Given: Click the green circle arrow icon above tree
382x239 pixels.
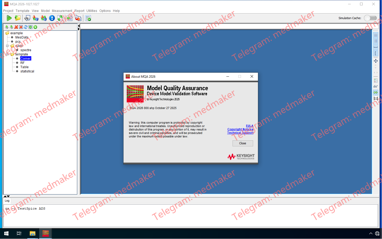Looking at the screenshot, I should click(x=35, y=27).
